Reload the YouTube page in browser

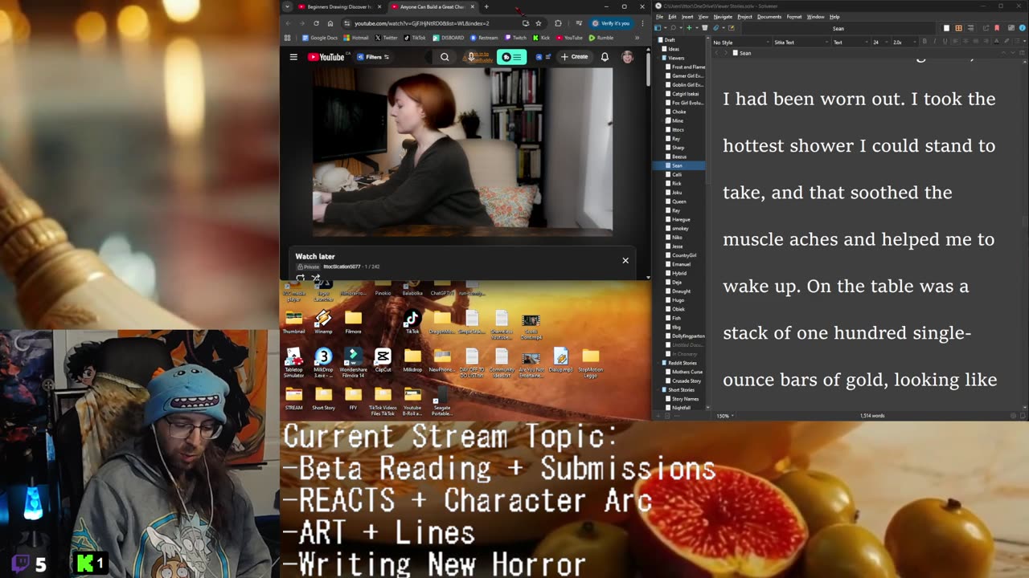click(316, 23)
